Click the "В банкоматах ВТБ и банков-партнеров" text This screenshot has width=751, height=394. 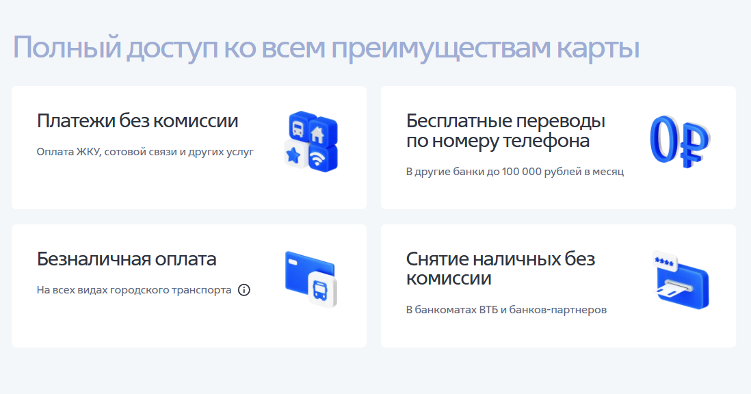(x=506, y=310)
